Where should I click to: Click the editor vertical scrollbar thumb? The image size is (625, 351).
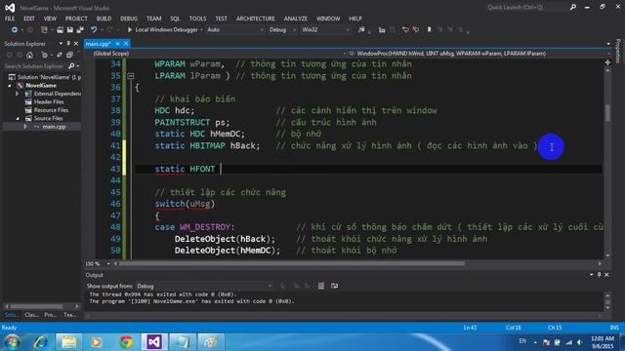coord(607,113)
